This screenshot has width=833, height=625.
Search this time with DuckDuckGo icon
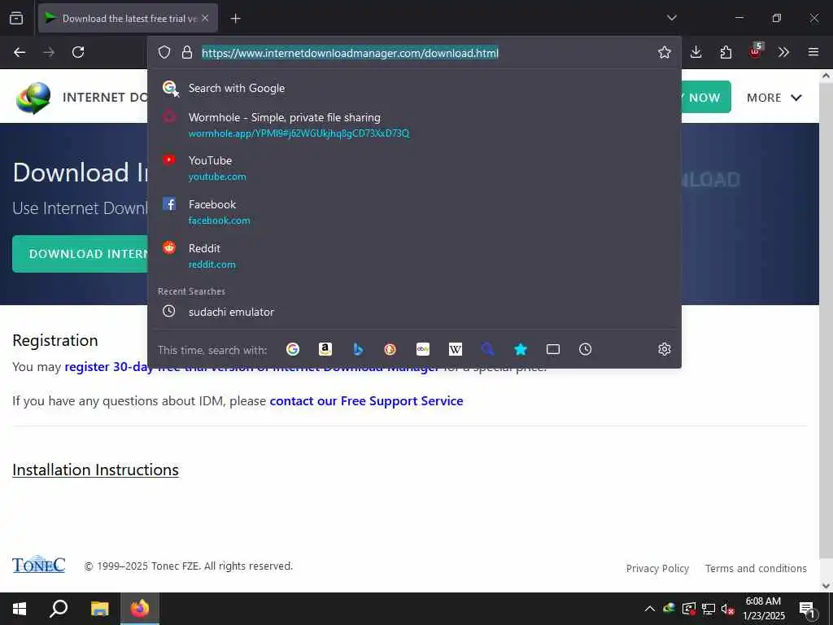(x=390, y=349)
